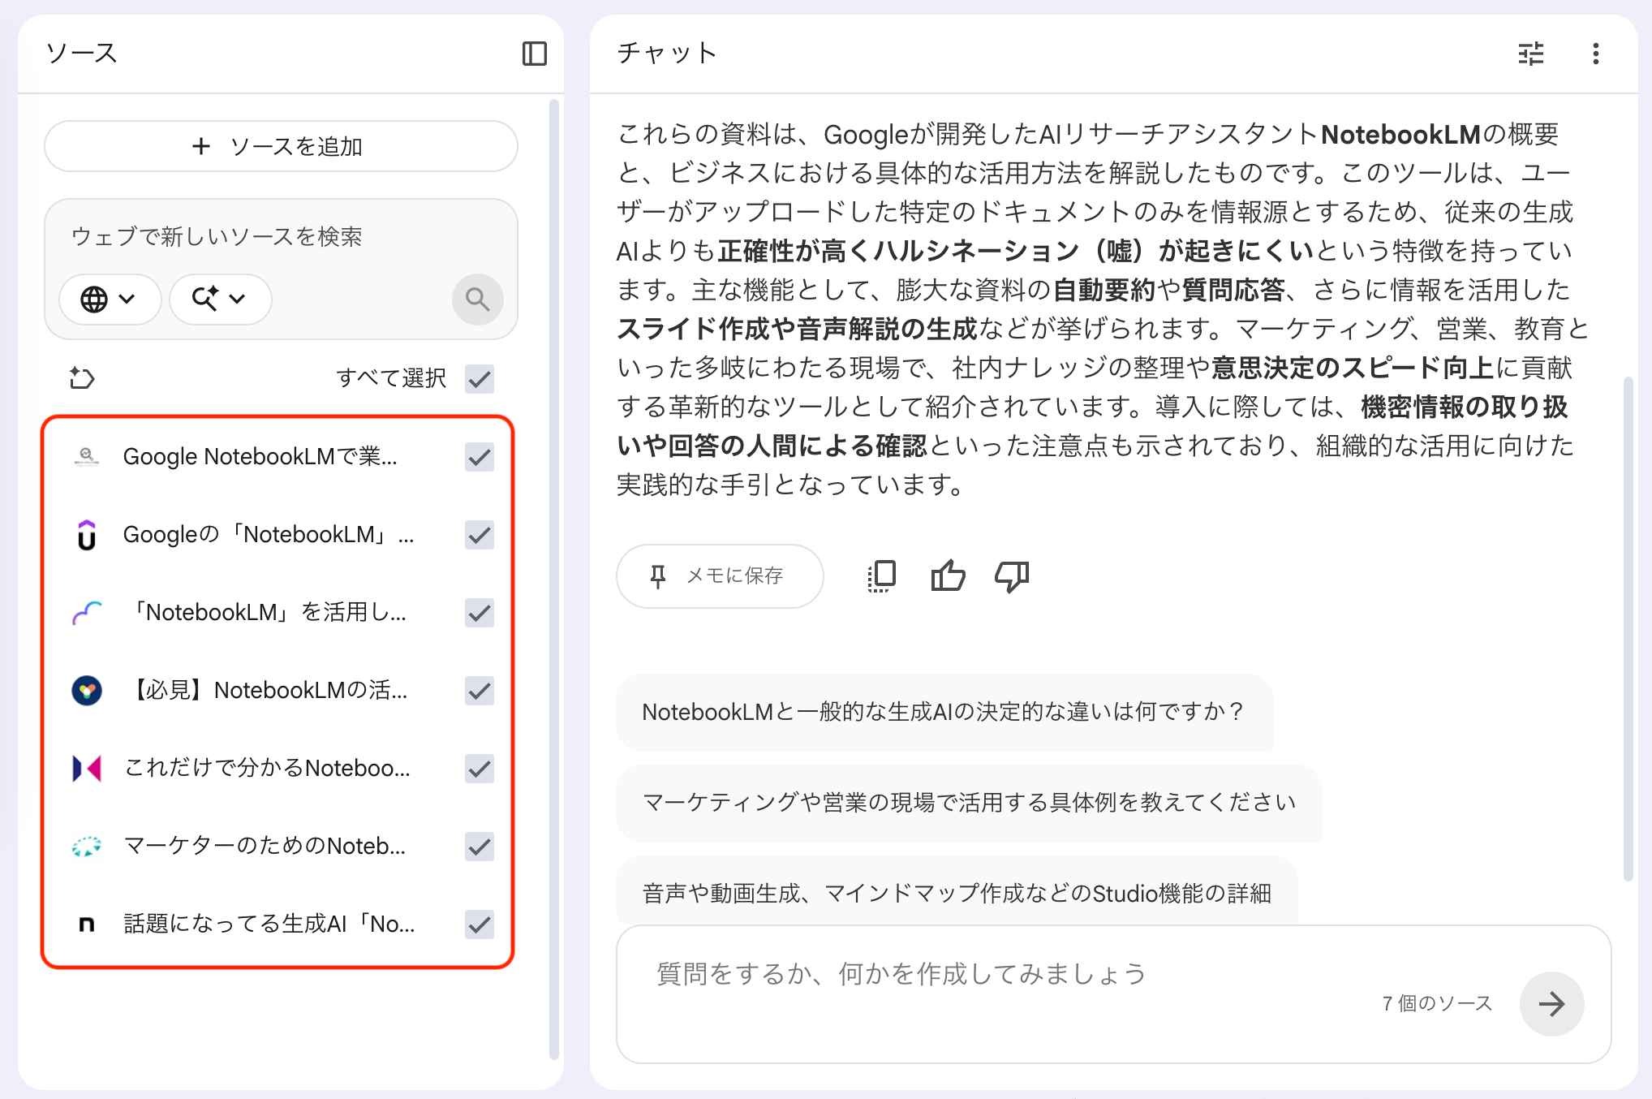Click the 「NotebookLM」を活用し source icon

[x=87, y=613]
